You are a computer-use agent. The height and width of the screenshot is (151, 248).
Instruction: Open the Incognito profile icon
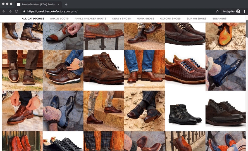pos(238,11)
